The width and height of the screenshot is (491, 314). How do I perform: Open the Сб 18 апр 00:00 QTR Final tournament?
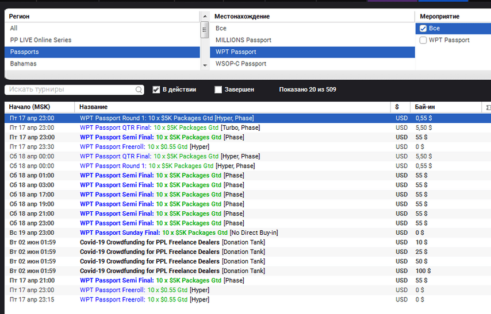(248, 156)
